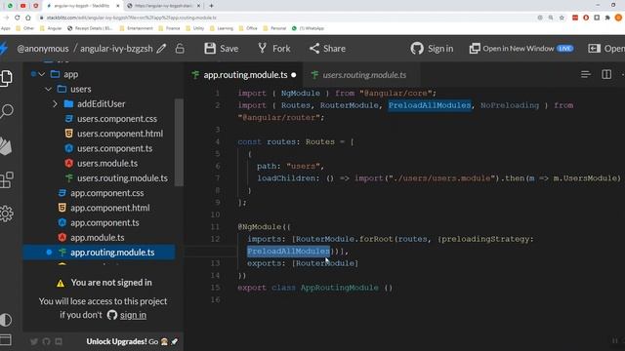Click the angular-ivy-bzgzsh project name
This screenshot has height=351, width=625.
click(116, 49)
